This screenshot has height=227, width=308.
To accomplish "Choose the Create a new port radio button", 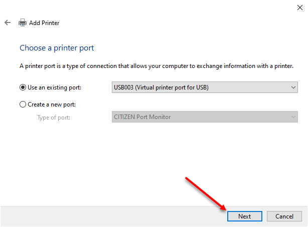I will 23,104.
